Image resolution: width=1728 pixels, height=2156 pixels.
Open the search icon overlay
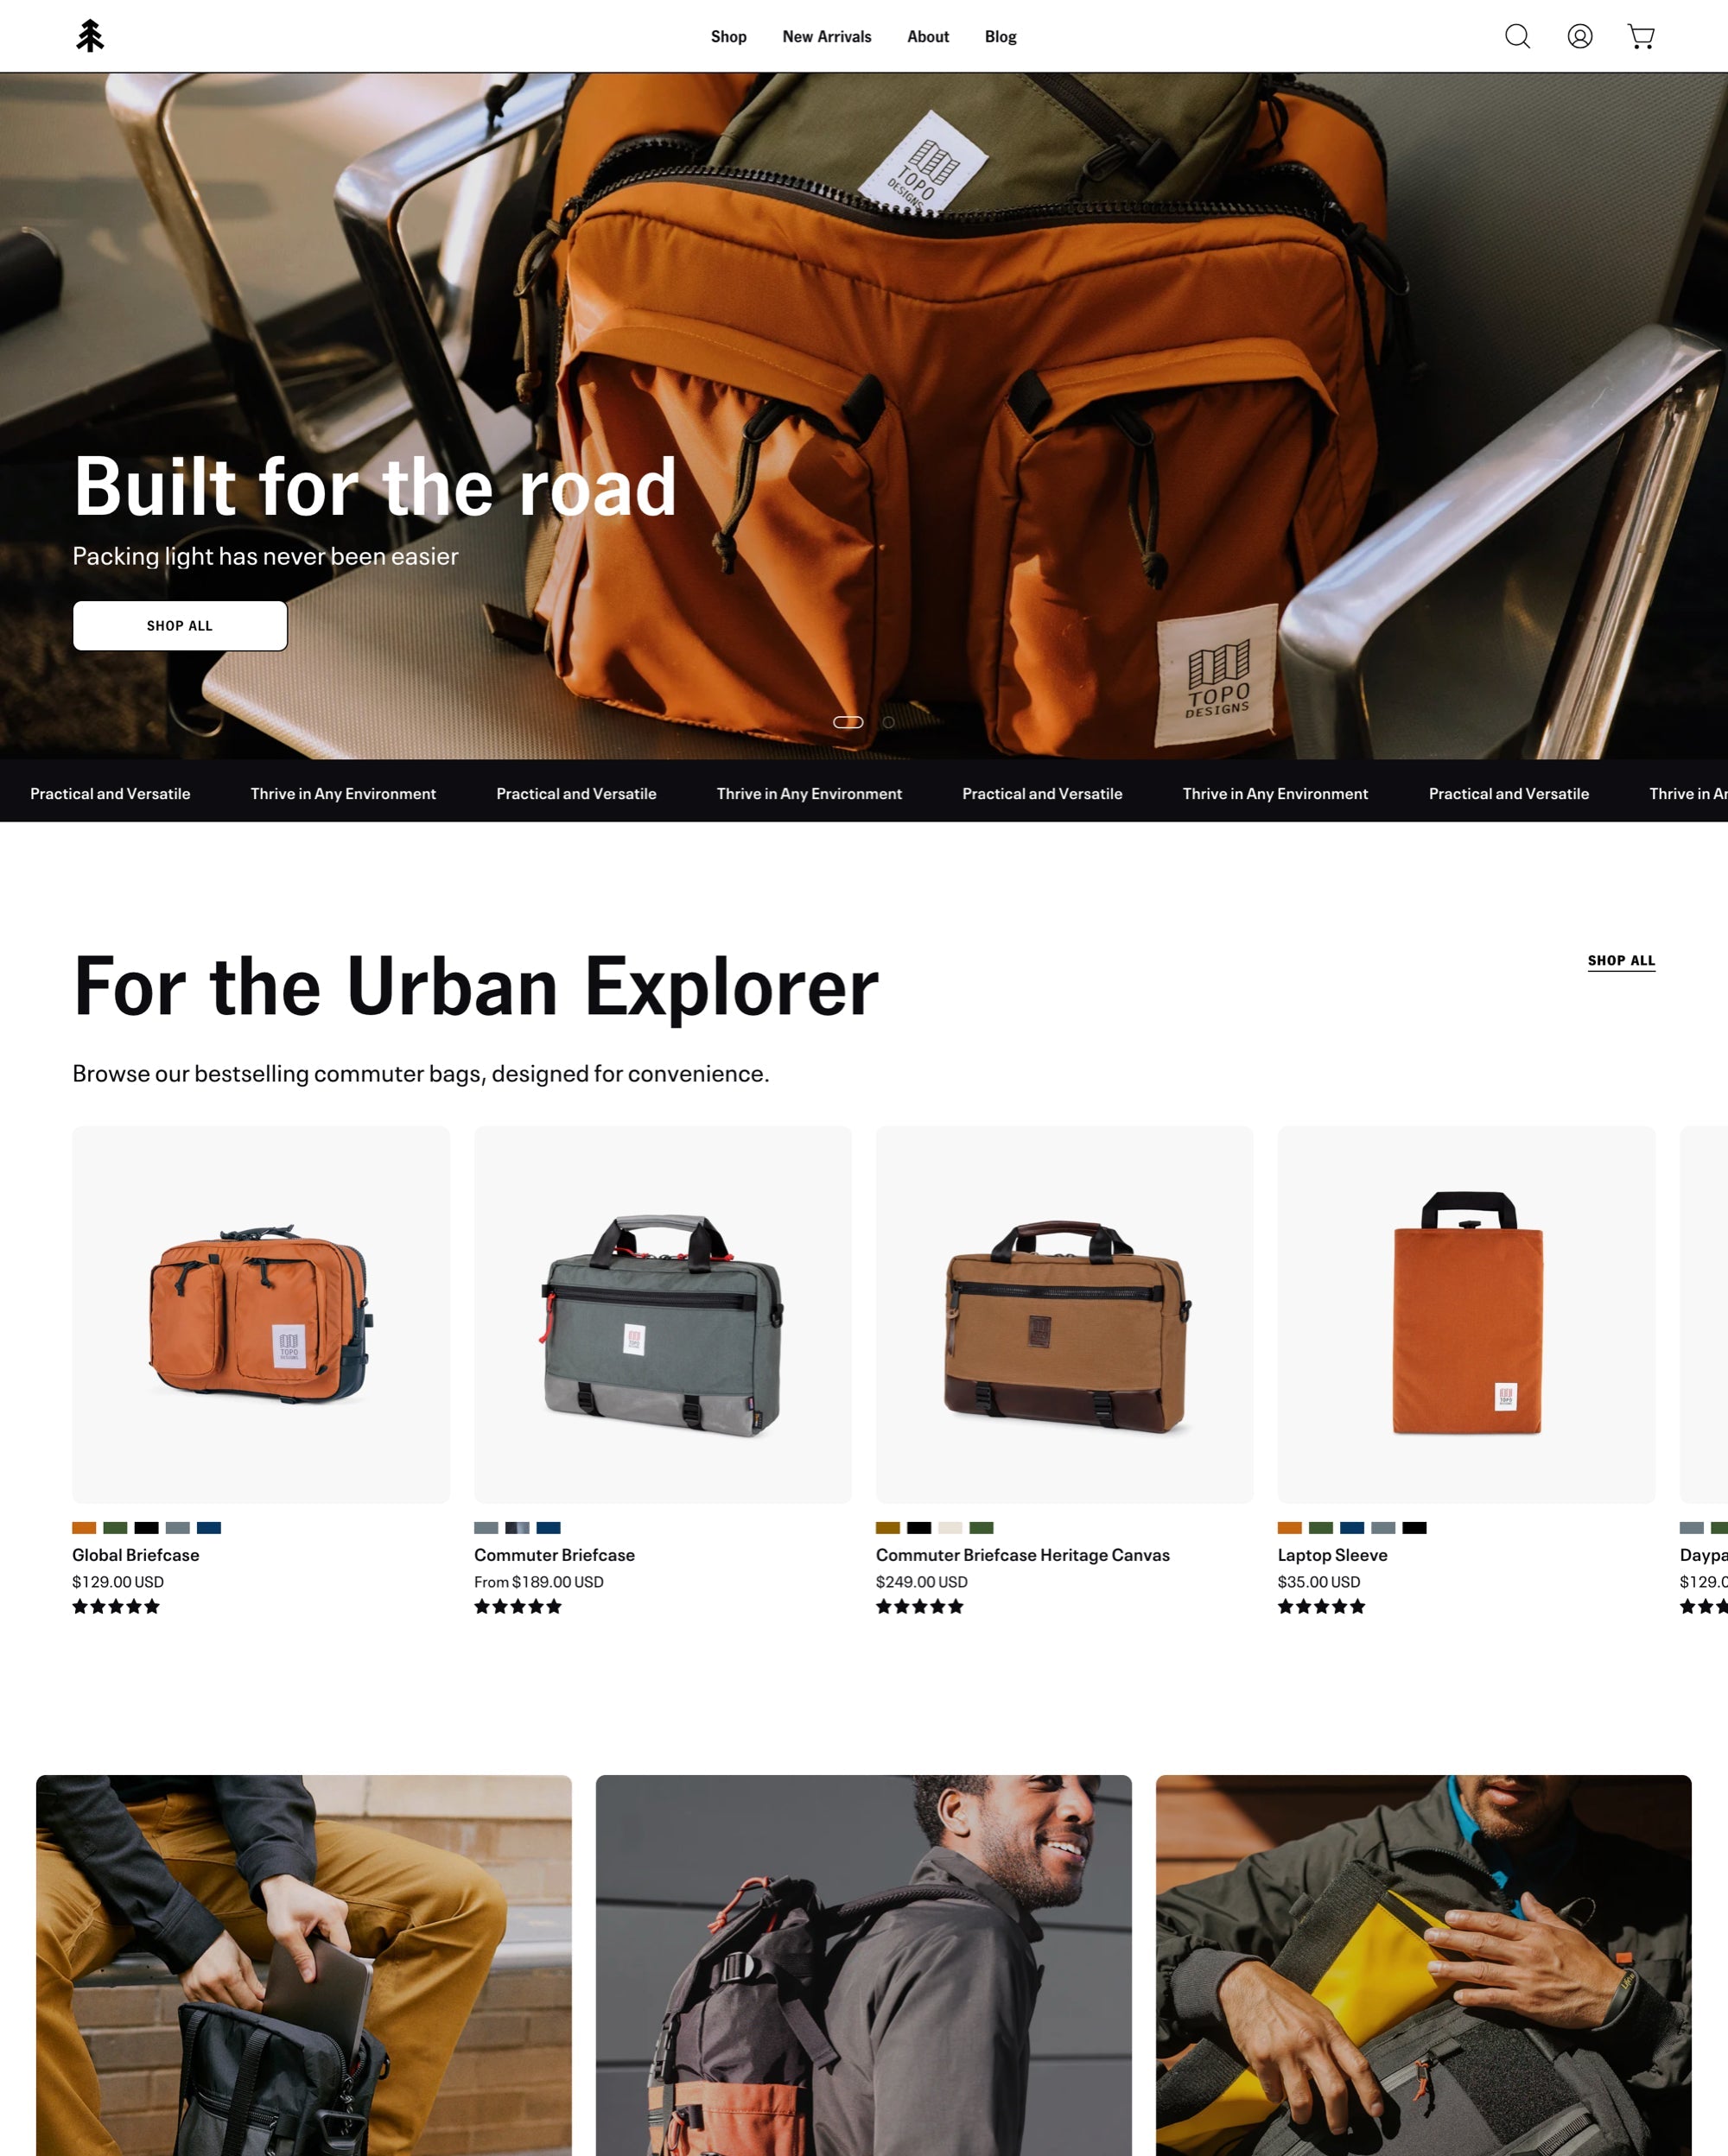[1516, 35]
